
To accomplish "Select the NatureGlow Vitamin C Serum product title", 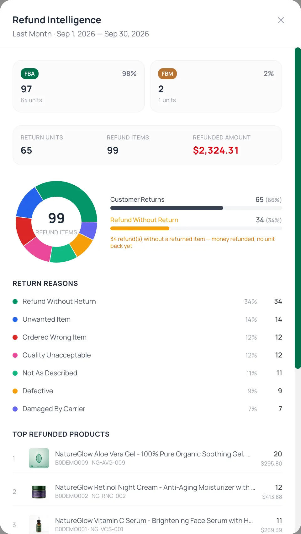I will (x=154, y=520).
